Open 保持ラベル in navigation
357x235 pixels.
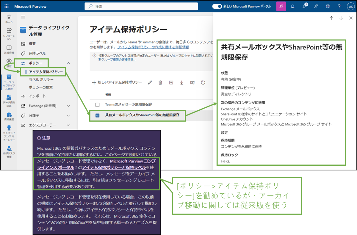click(37, 54)
